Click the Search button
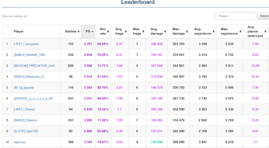Screen dimensions: 269x148 pyautogui.click(x=263, y=16)
